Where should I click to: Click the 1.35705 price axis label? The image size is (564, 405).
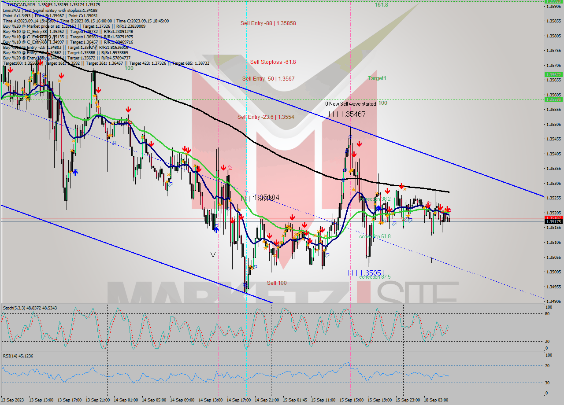click(x=554, y=65)
